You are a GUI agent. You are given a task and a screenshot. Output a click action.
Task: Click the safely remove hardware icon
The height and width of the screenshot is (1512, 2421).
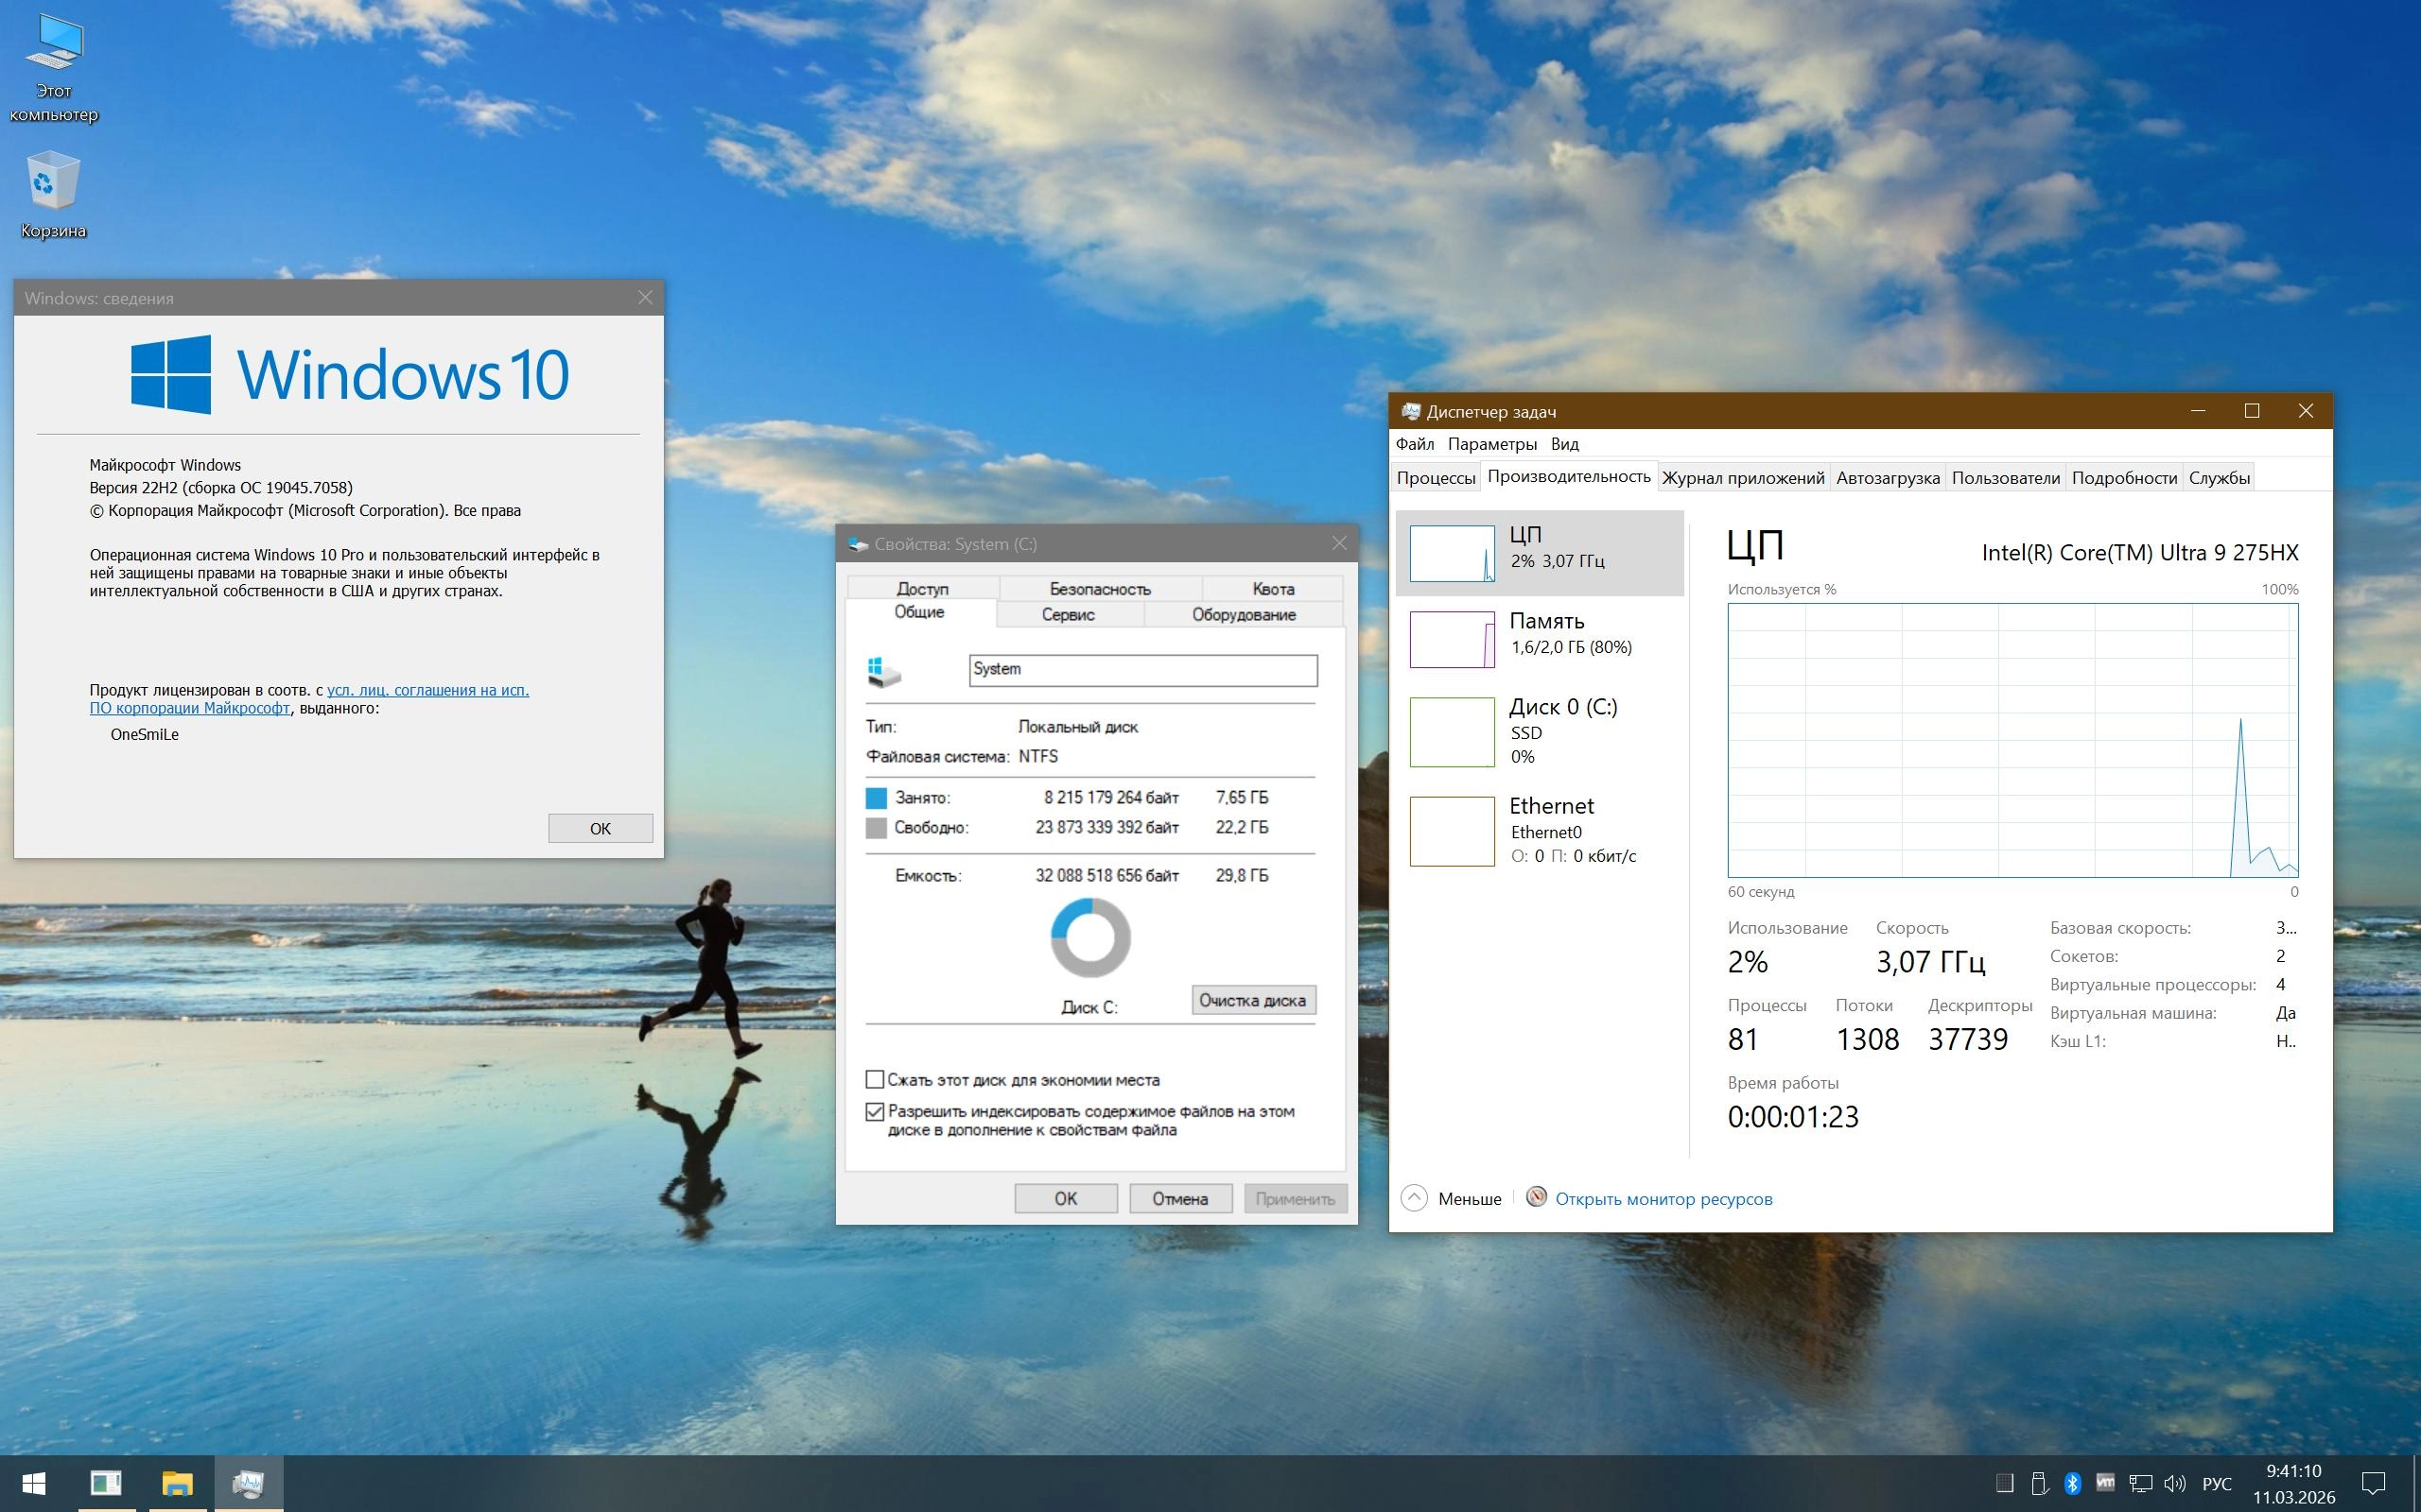[x=2039, y=1483]
